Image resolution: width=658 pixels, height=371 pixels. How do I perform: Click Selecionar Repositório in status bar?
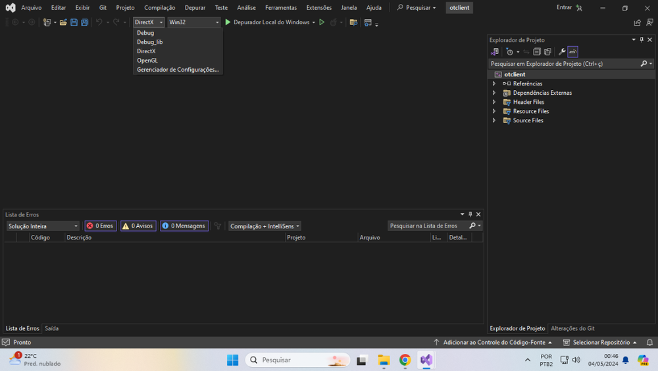point(600,343)
